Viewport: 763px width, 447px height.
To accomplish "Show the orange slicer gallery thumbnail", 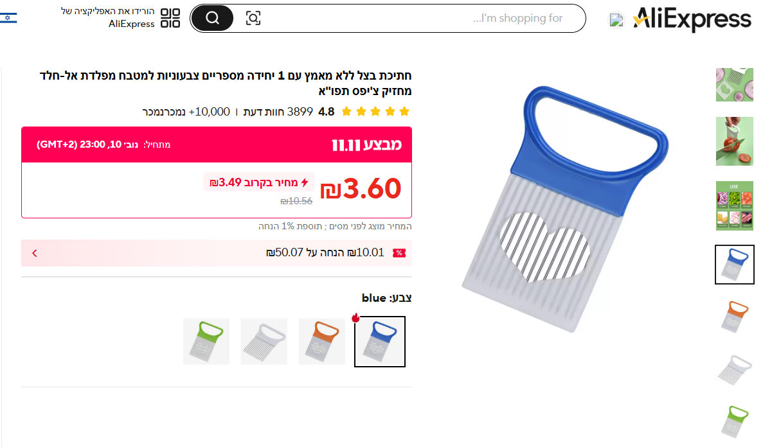I will [x=735, y=316].
